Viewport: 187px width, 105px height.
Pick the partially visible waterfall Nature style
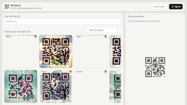tap(115, 86)
